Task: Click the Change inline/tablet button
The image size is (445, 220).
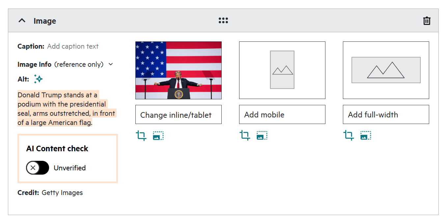Action: tap(178, 114)
